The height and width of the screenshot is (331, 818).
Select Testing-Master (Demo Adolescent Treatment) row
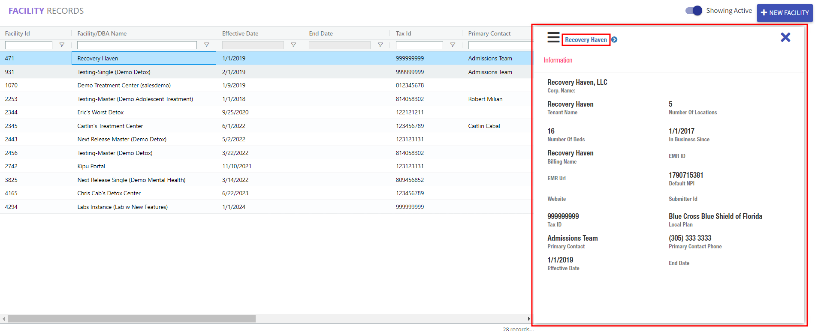click(266, 99)
